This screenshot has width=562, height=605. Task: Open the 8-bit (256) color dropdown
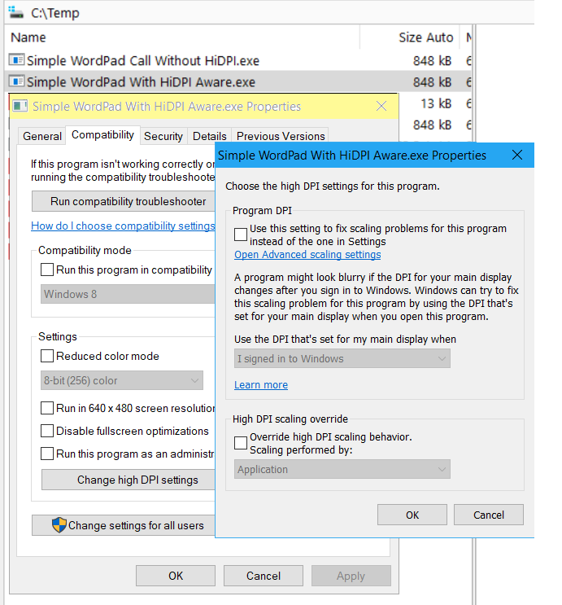point(122,380)
